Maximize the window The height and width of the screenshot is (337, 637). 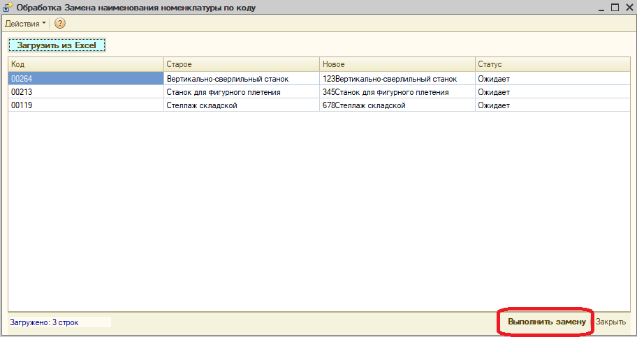(615, 7)
